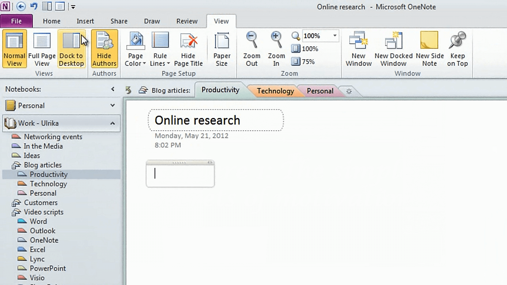
Task: Create a new section tab
Action: coord(349,91)
